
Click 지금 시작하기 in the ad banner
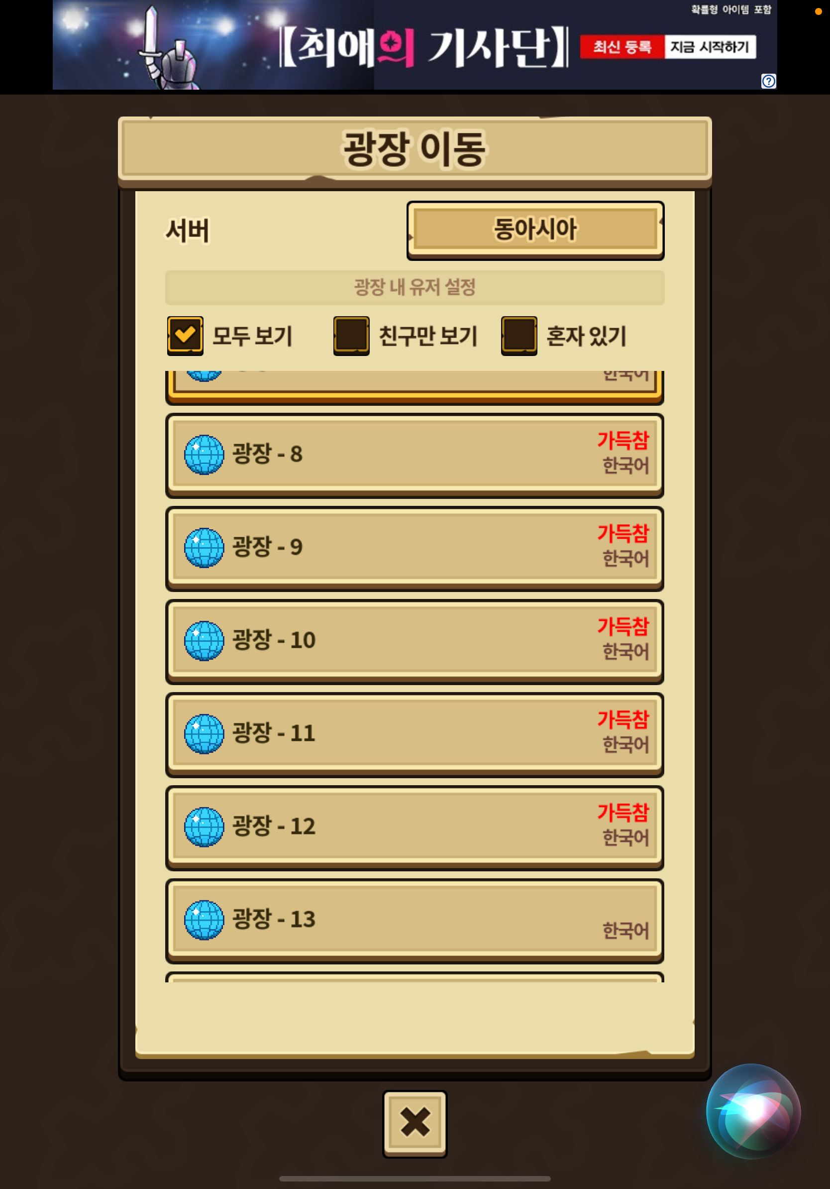[x=710, y=47]
